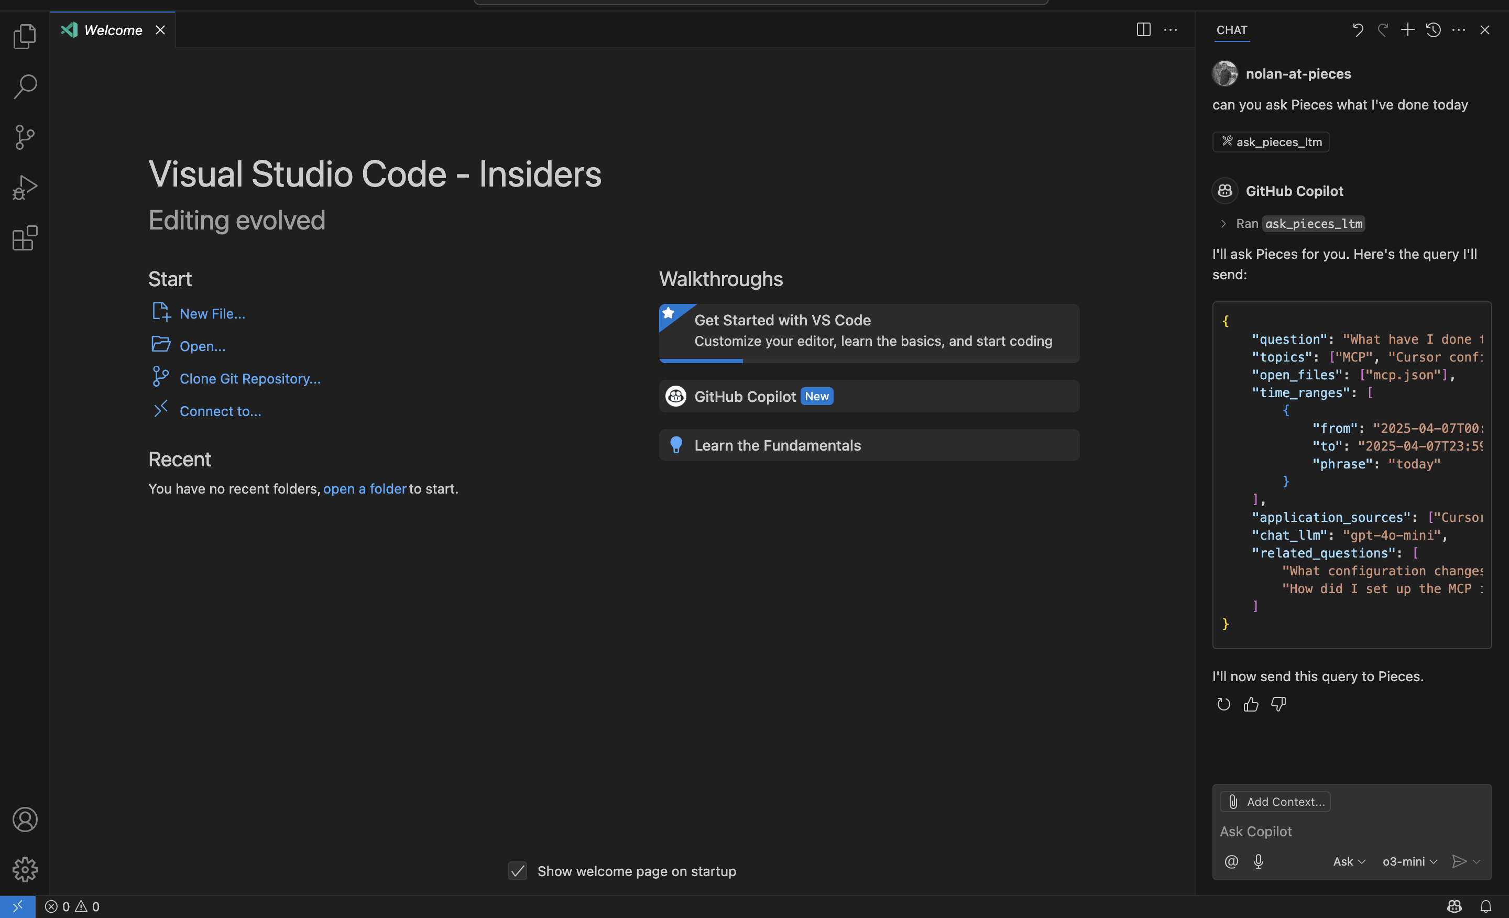
Task: Open Get Started with VS Code walkthrough
Action: (x=868, y=333)
